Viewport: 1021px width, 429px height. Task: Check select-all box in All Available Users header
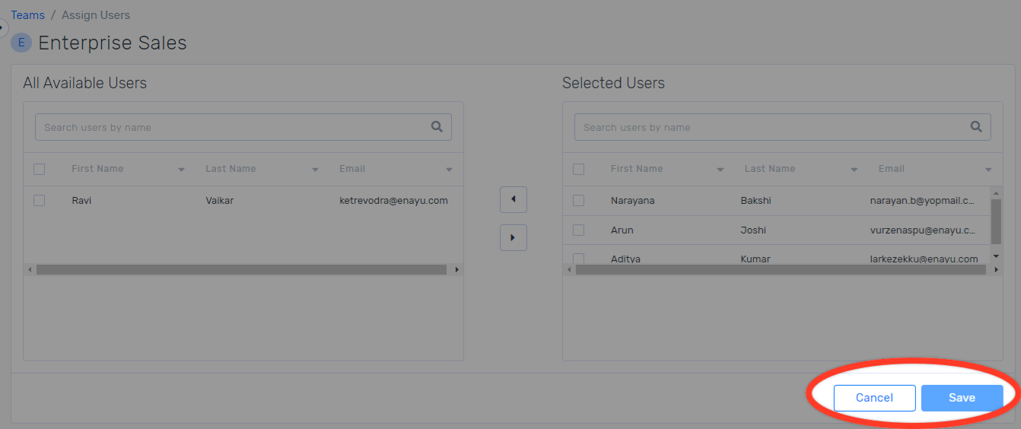(40, 169)
